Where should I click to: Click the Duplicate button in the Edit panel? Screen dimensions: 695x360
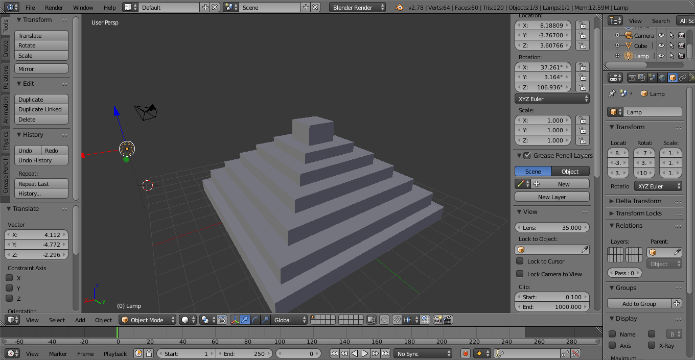pos(41,99)
